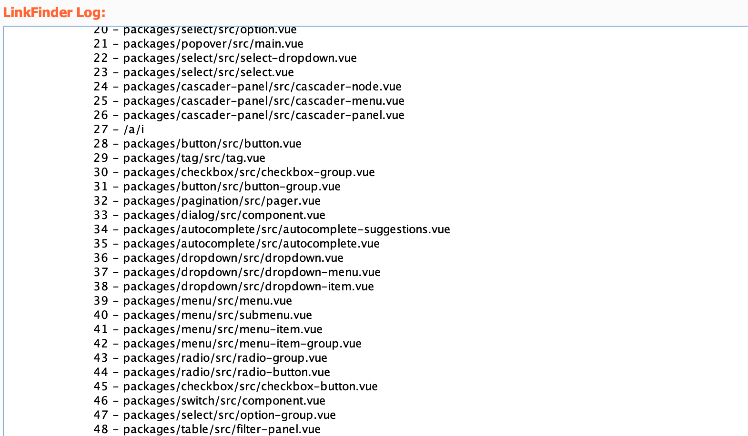Click the dropdown-item.vue log entry
The width and height of the screenshot is (748, 436).
point(248,287)
